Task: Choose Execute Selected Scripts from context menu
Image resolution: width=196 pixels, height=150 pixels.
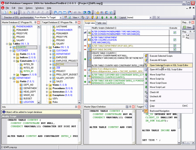Action: (x=168, y=56)
